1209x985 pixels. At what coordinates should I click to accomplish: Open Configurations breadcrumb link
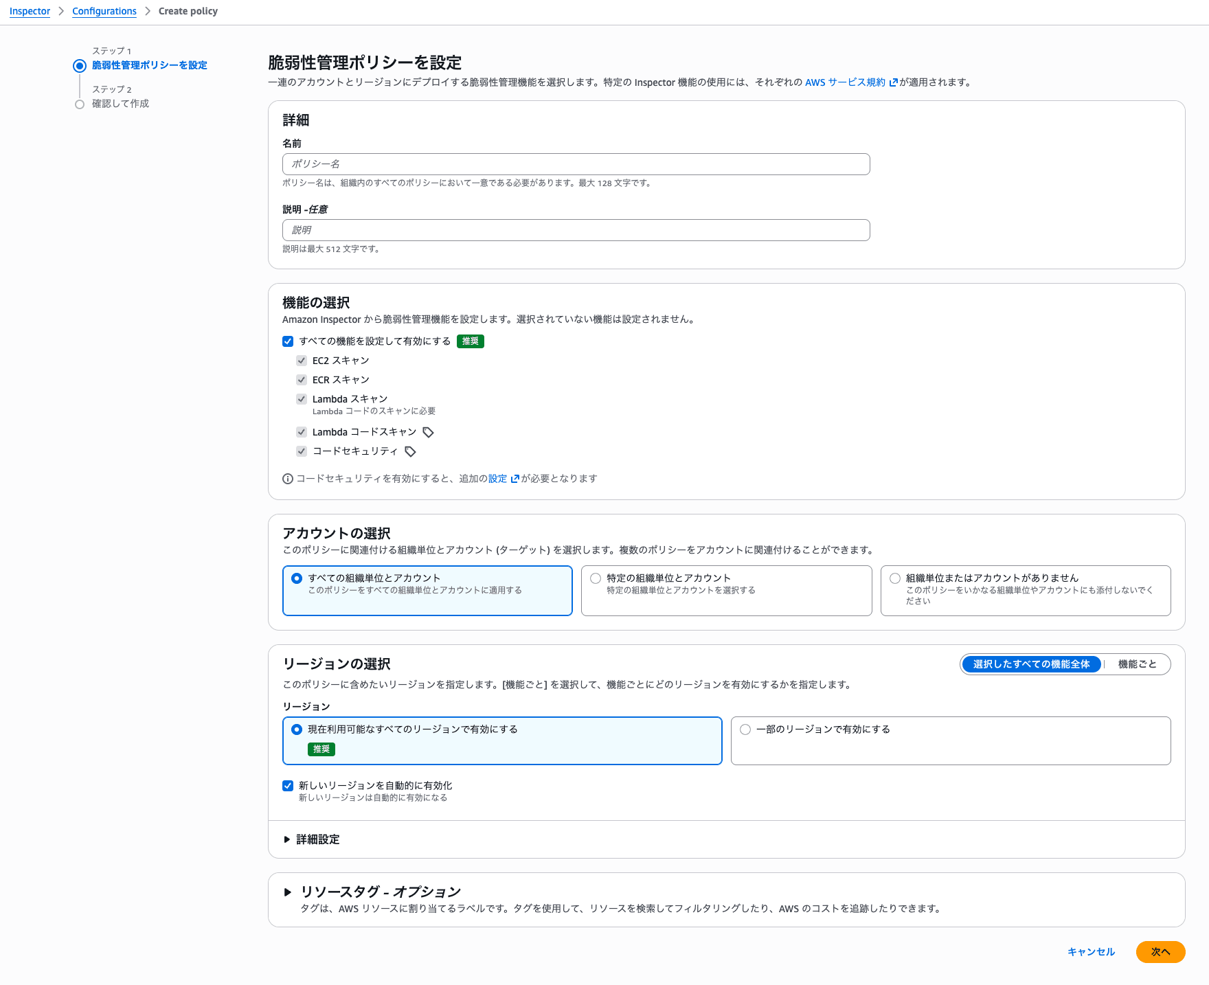coord(104,11)
